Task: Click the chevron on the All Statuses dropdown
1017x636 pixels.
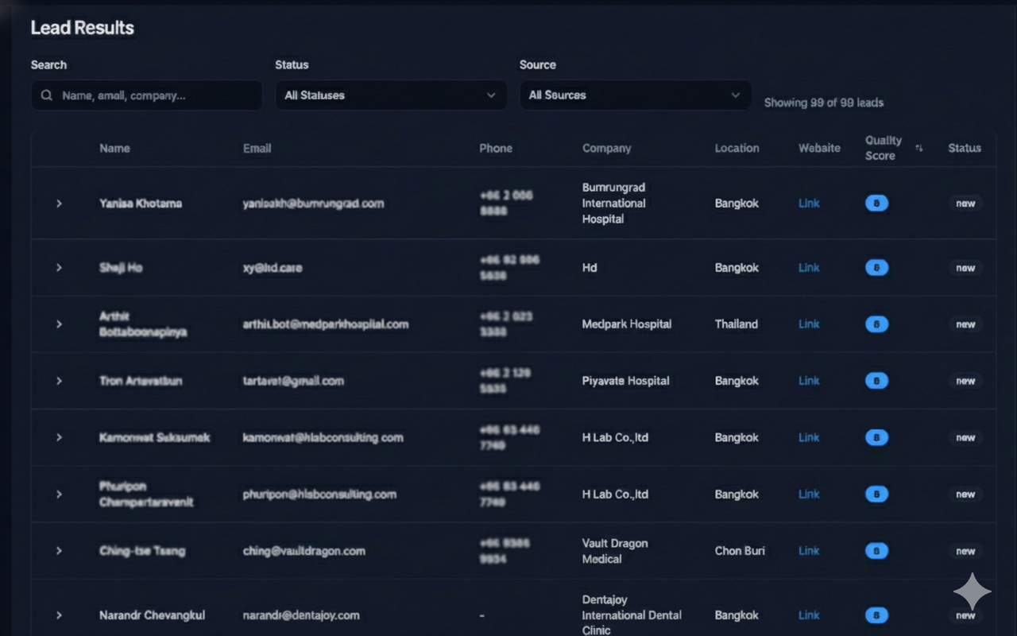Action: click(491, 95)
